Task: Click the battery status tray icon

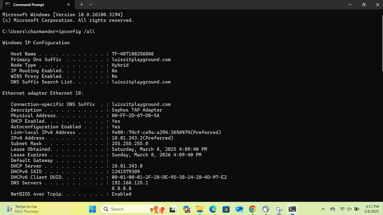Action: (x=357, y=209)
